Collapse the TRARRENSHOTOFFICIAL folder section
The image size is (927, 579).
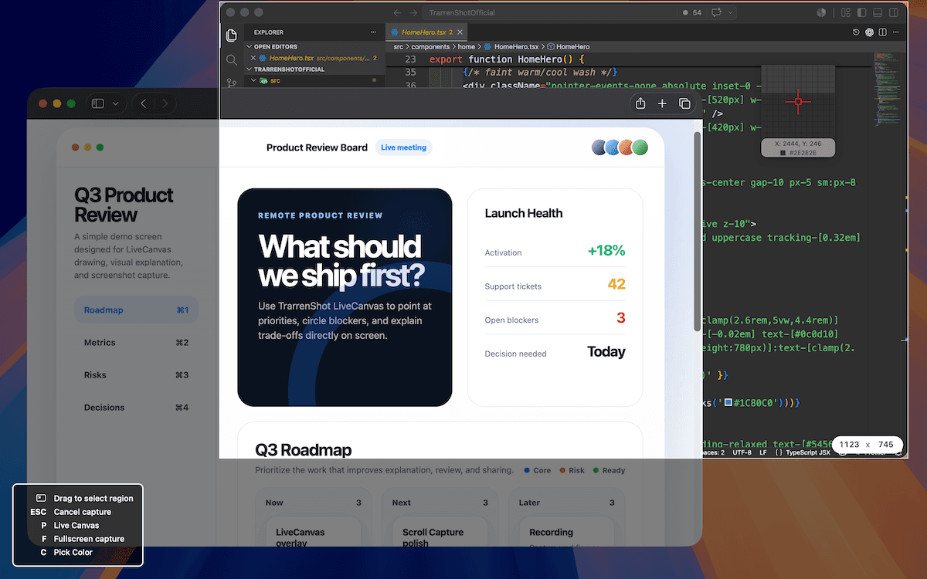point(249,69)
